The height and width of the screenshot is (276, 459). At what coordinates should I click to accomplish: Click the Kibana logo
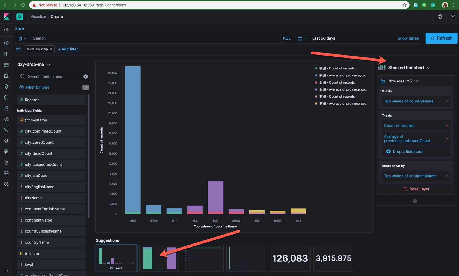click(6, 17)
